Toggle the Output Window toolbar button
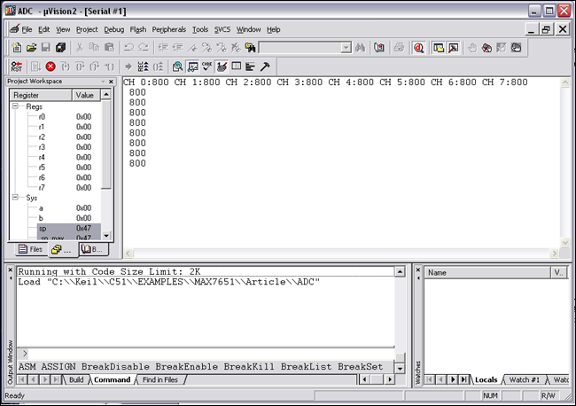Image resolution: width=576 pixels, height=406 pixels. 453,47
